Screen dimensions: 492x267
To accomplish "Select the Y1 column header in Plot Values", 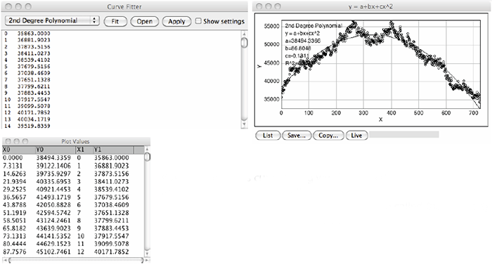I will [113, 150].
